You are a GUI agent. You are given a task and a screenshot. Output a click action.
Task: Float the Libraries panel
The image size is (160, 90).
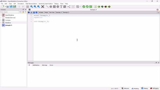point(23,9)
